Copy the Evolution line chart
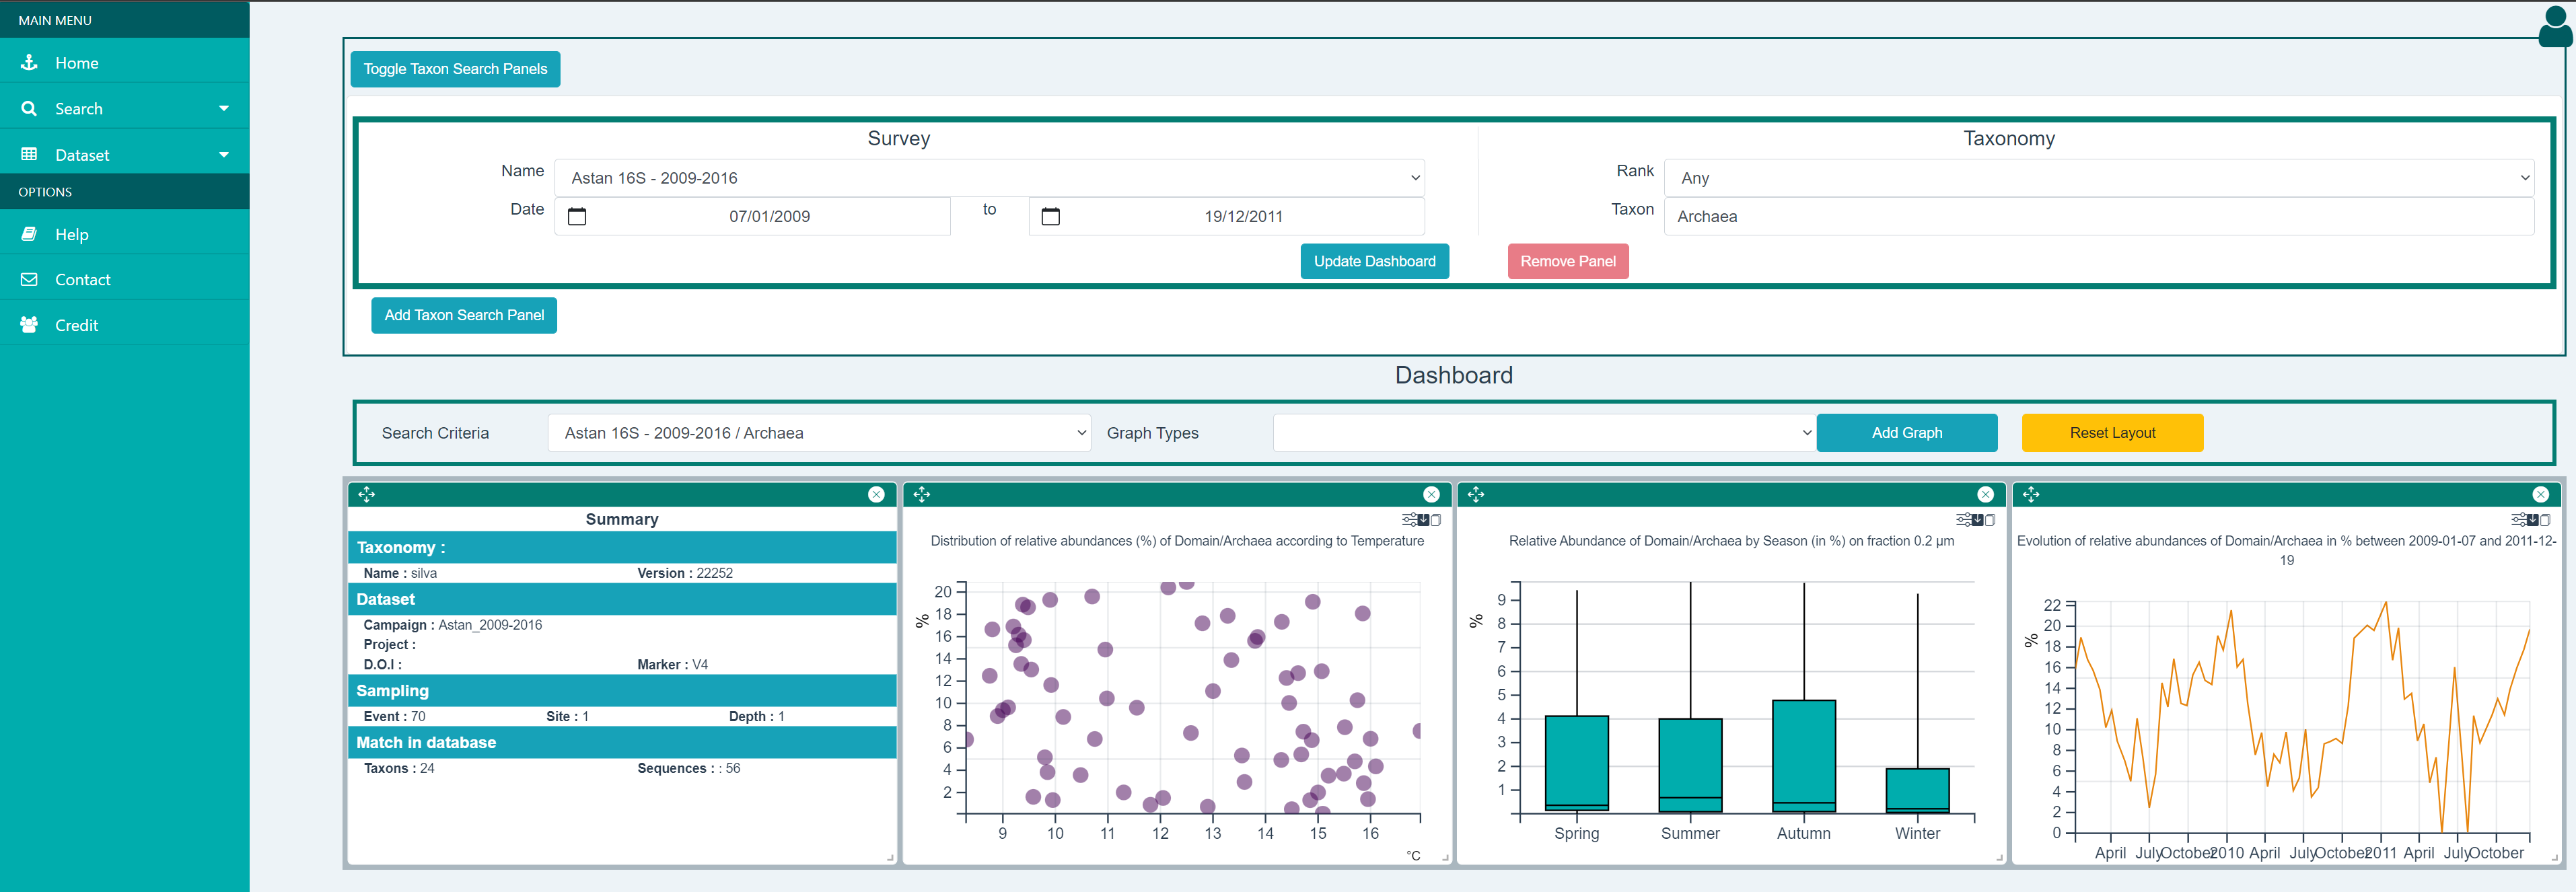 [2545, 519]
